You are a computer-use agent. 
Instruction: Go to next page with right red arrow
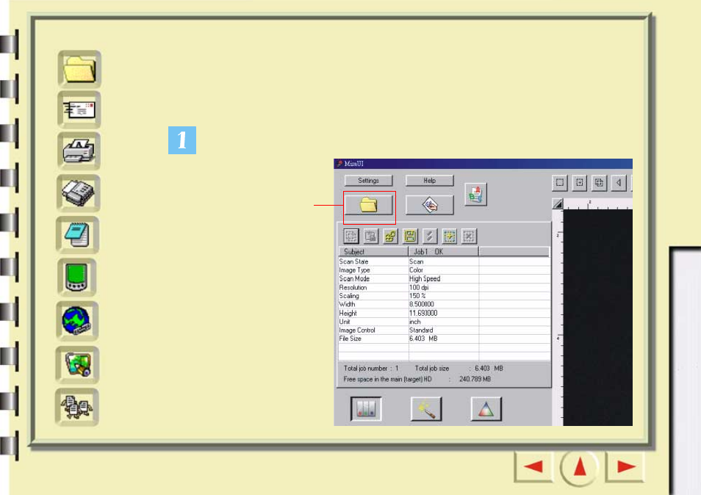(x=625, y=466)
